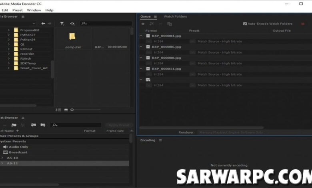Viewport: 312px width, 188px height.
Task: Select the Queue tab
Action: click(146, 16)
